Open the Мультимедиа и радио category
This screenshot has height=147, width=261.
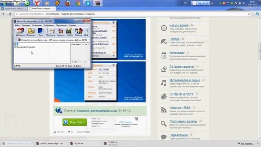coord(185,80)
